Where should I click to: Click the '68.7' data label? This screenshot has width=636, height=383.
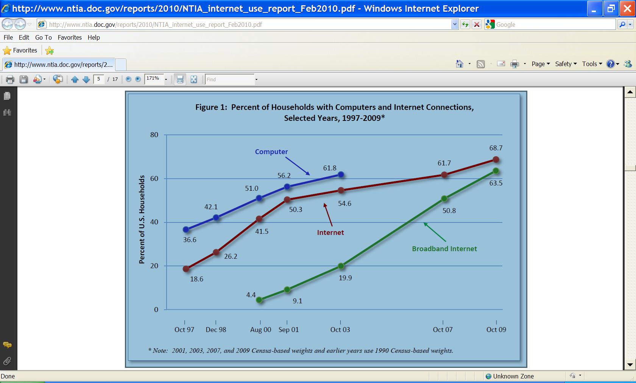pyautogui.click(x=496, y=148)
